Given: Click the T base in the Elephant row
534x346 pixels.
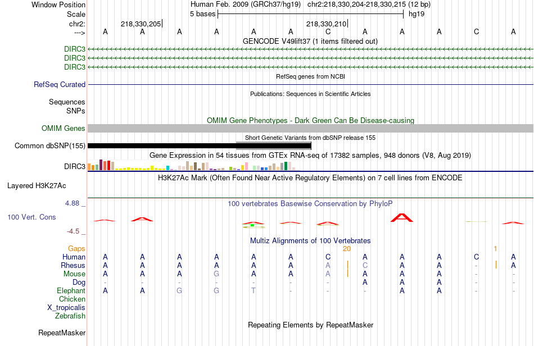Looking at the screenshot, I should pyautogui.click(x=254, y=290).
